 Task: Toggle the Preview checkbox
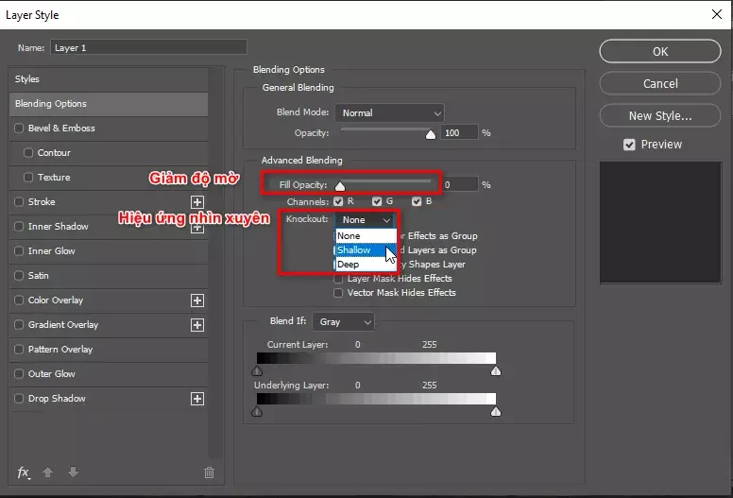pyautogui.click(x=629, y=145)
